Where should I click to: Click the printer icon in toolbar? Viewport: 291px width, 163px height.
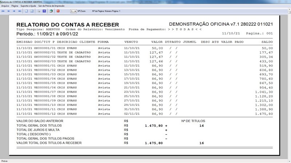(x=39, y=11)
